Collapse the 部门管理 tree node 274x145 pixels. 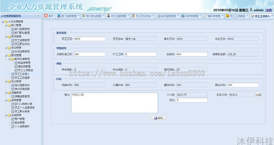tap(6, 25)
